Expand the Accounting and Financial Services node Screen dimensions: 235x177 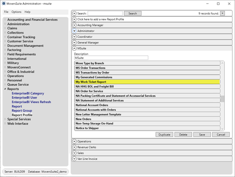point(5,20)
